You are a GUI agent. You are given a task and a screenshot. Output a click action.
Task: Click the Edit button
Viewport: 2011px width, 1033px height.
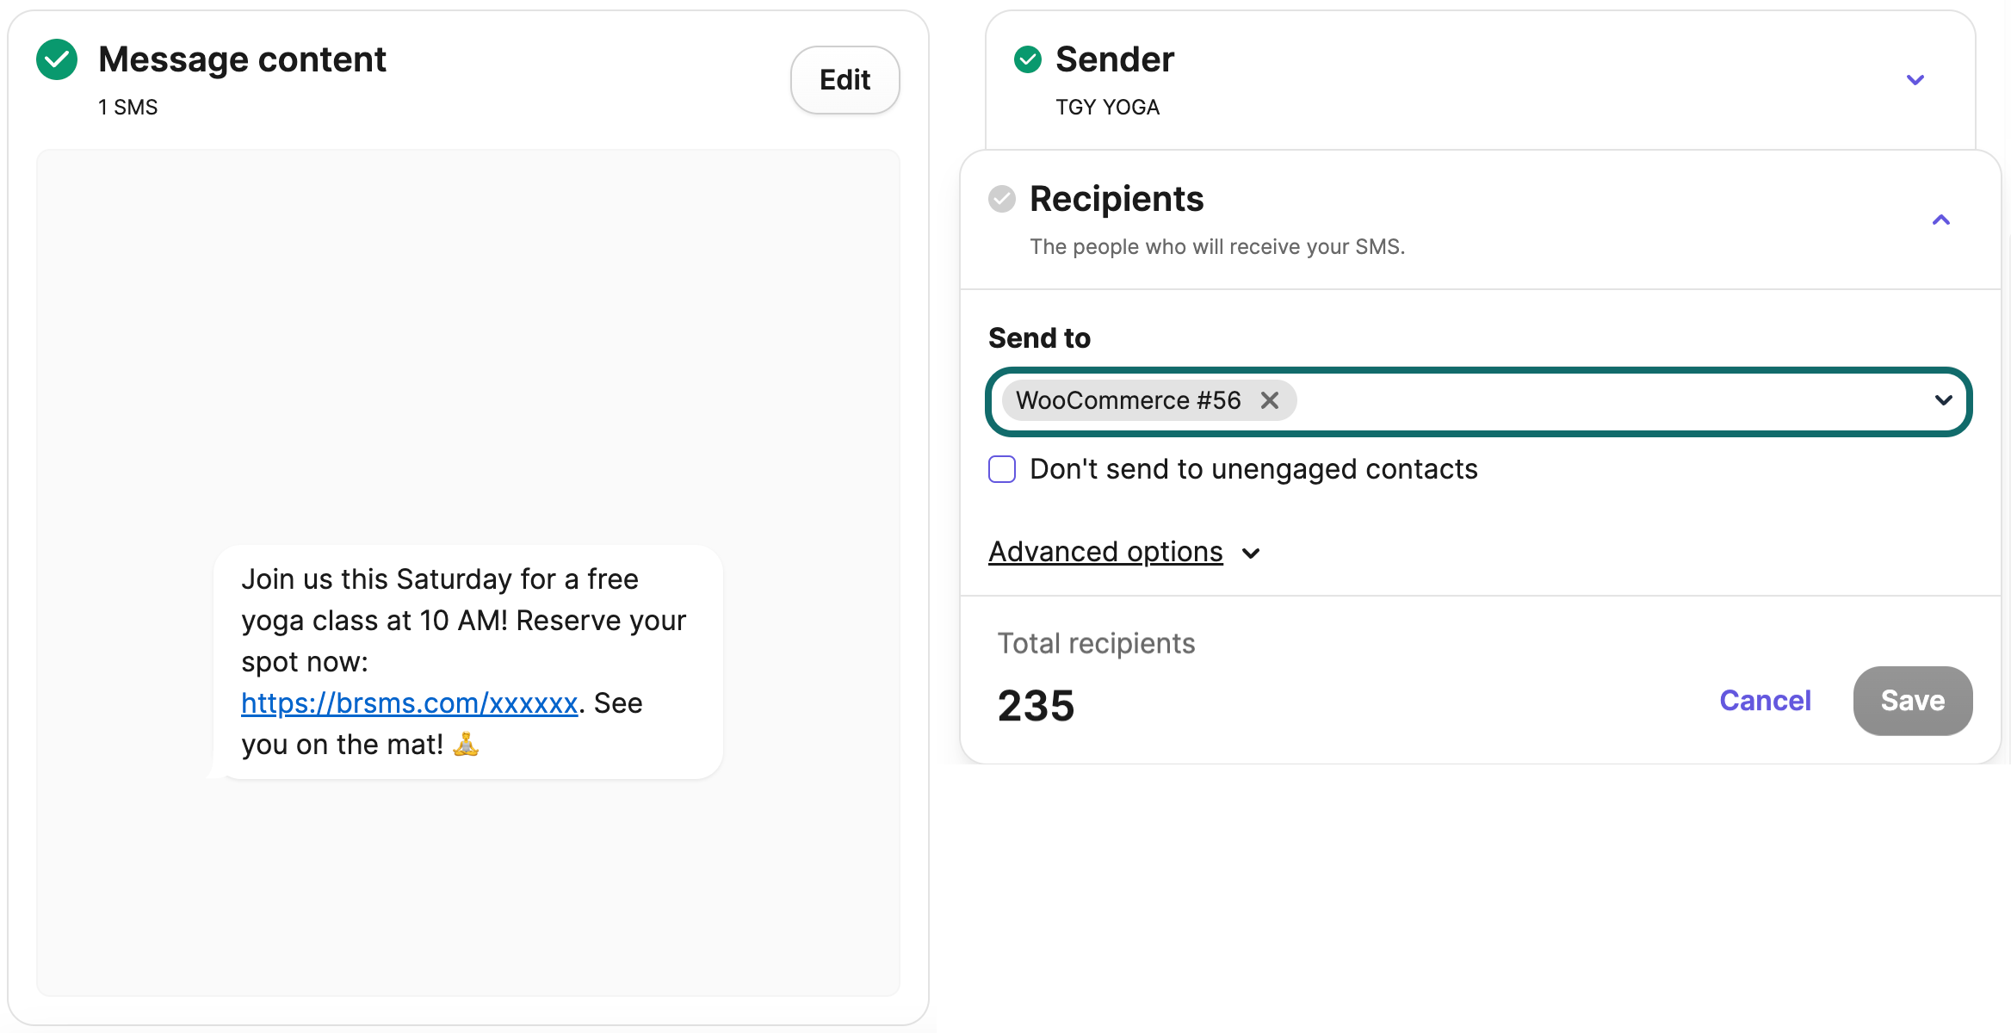point(845,79)
